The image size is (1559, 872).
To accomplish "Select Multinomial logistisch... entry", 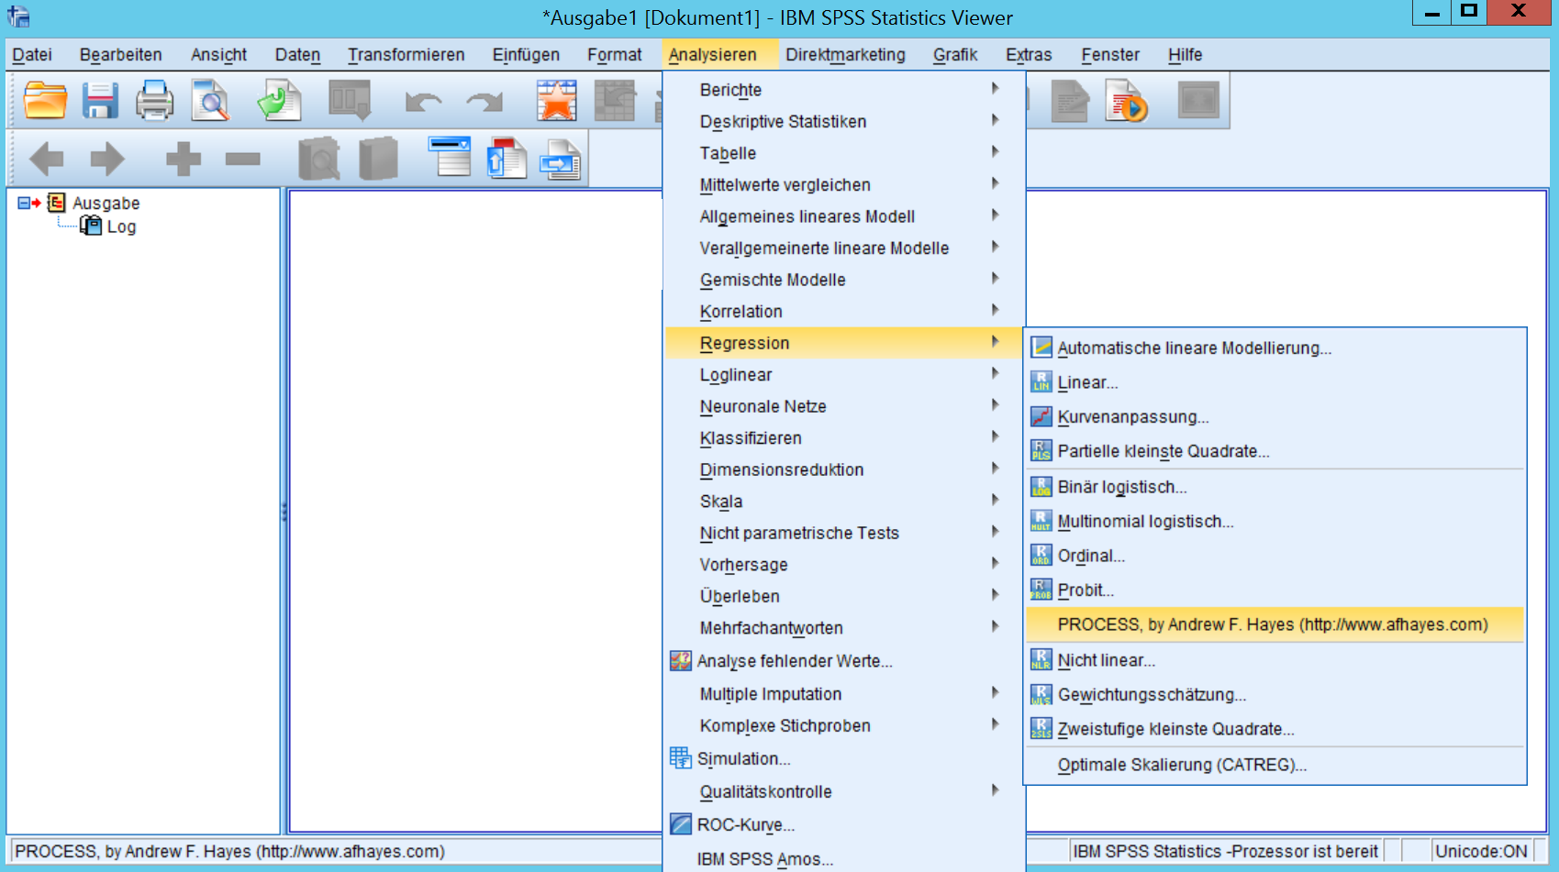I will pyautogui.click(x=1275, y=521).
